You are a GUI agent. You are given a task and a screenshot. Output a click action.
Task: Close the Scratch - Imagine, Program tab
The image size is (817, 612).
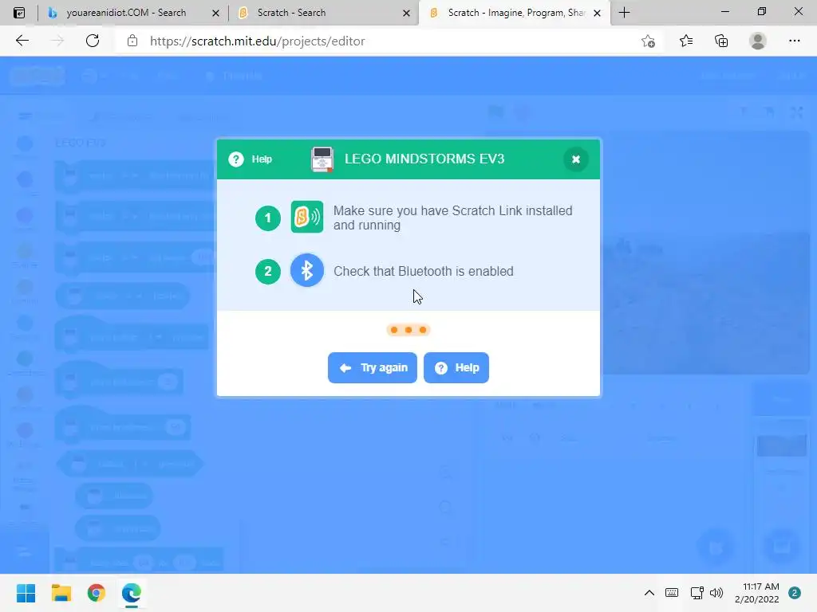pos(597,13)
